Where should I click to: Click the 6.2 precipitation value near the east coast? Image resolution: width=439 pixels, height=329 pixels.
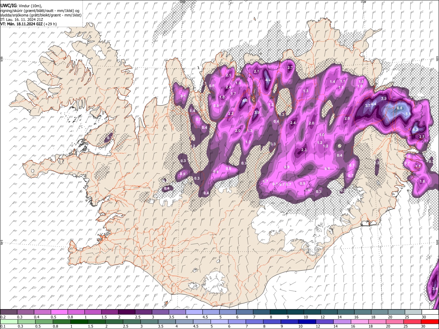(415, 130)
